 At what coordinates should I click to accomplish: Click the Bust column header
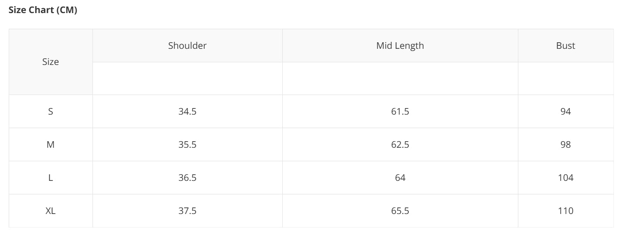point(565,46)
